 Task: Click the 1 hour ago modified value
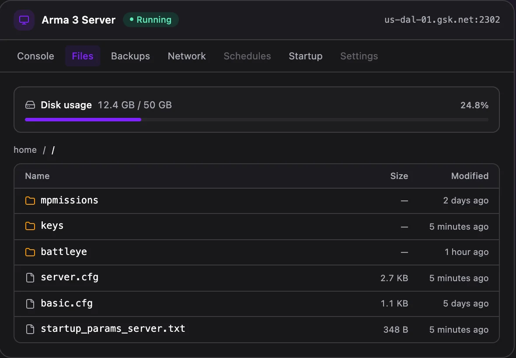[x=466, y=252]
